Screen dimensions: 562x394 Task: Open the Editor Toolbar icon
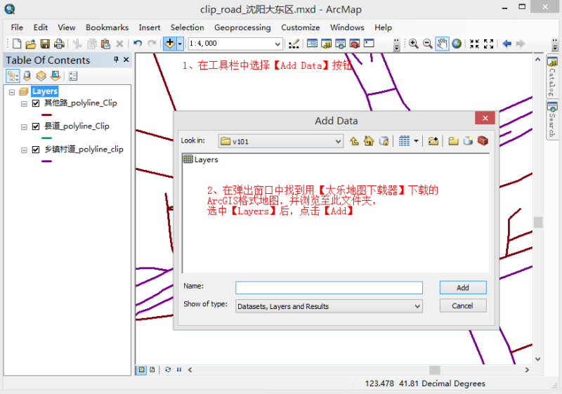pos(294,44)
